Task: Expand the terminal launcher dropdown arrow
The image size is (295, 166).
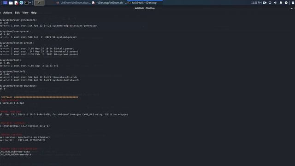Action: coord(30,3)
